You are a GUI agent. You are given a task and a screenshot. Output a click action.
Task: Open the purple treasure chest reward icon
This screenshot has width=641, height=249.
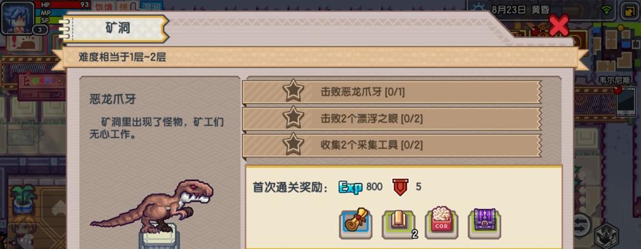click(x=484, y=222)
